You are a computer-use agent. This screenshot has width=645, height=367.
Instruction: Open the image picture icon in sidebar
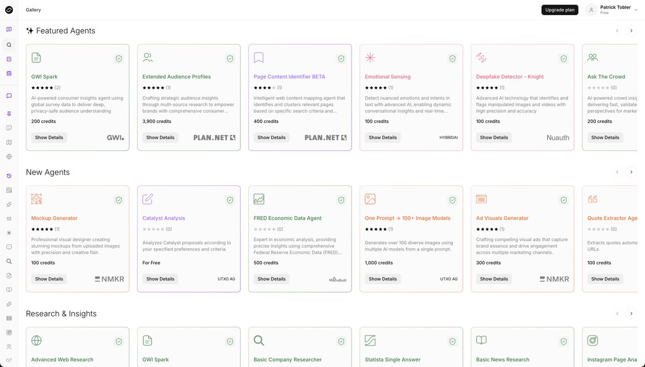click(x=9, y=190)
